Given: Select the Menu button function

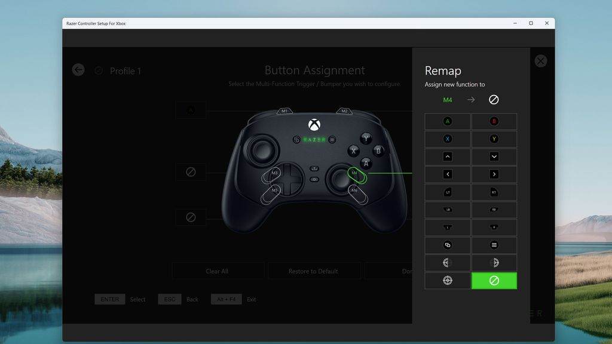Looking at the screenshot, I should click(494, 245).
